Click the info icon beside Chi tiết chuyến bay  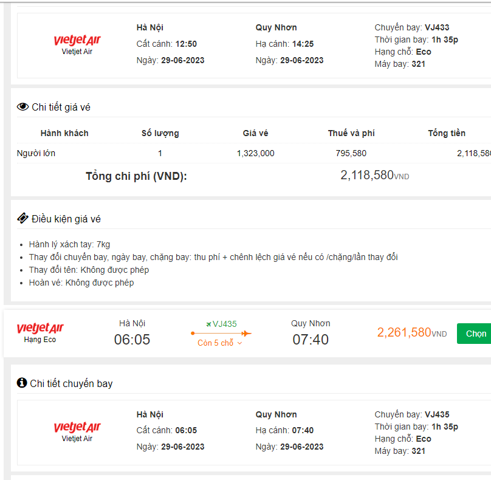tap(22, 383)
